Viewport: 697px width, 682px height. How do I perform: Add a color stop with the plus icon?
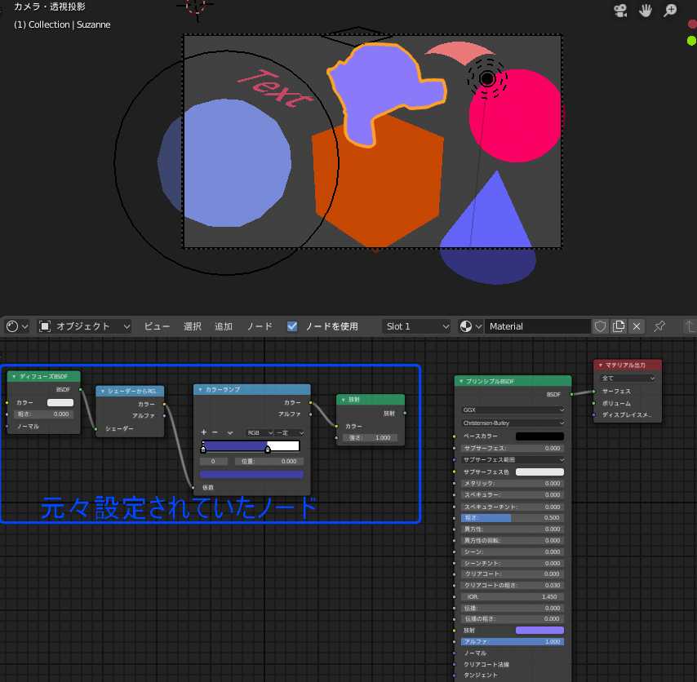point(203,432)
